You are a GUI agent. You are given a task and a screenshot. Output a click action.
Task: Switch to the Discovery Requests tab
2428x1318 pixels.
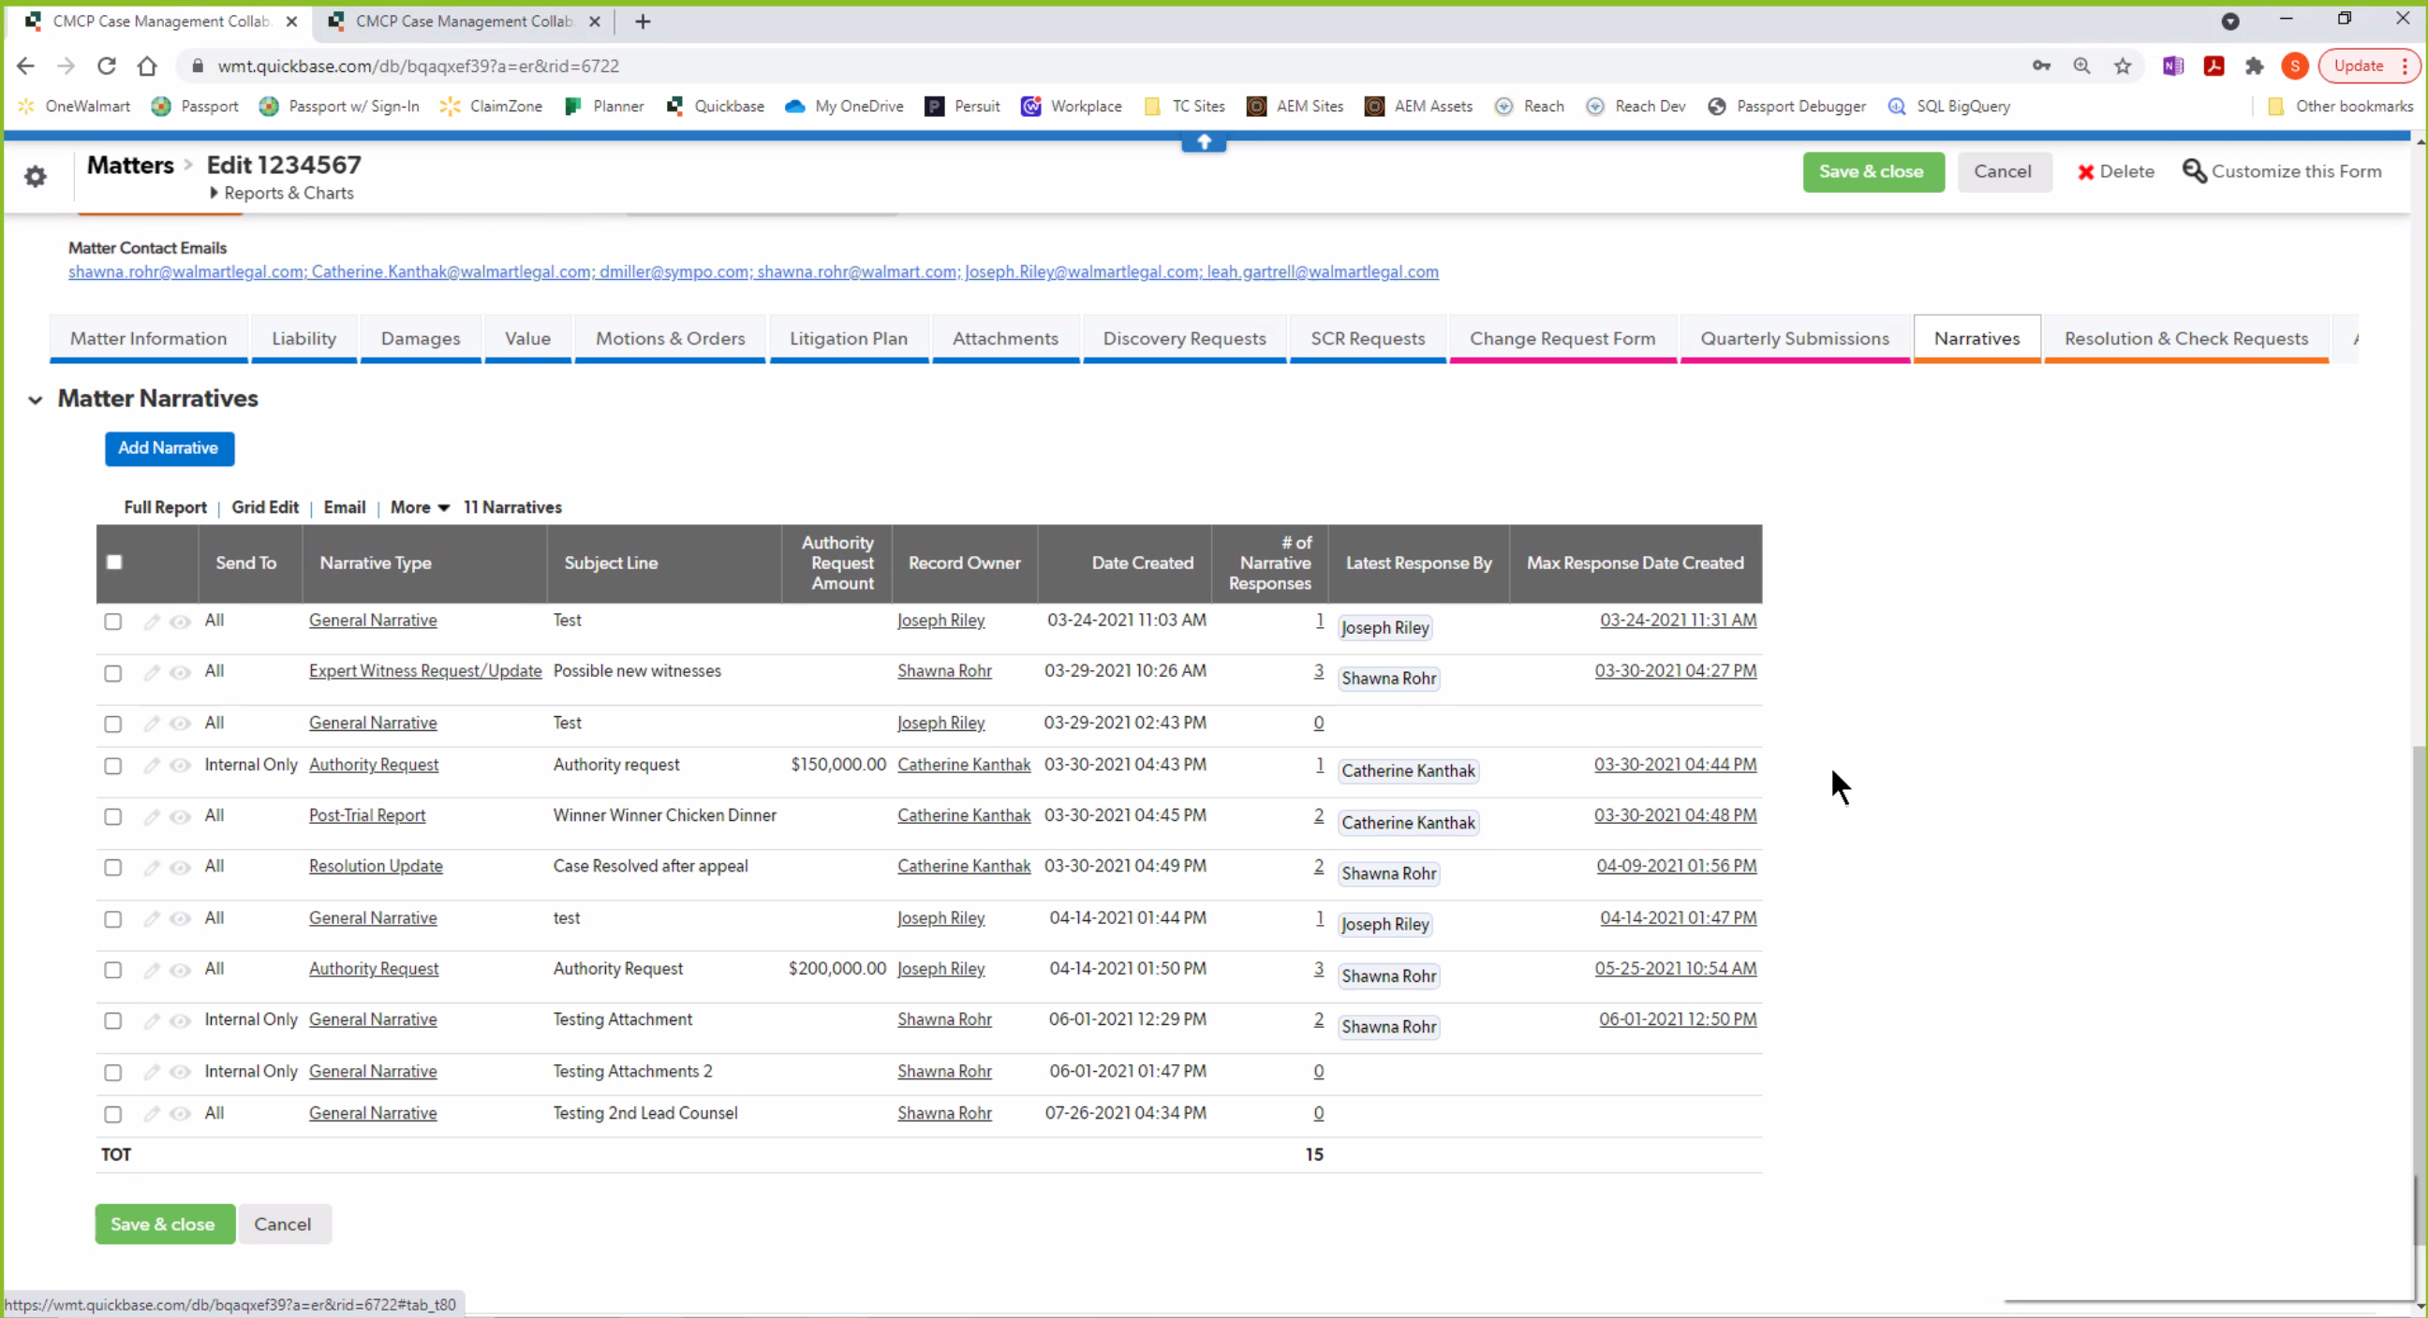click(x=1184, y=338)
